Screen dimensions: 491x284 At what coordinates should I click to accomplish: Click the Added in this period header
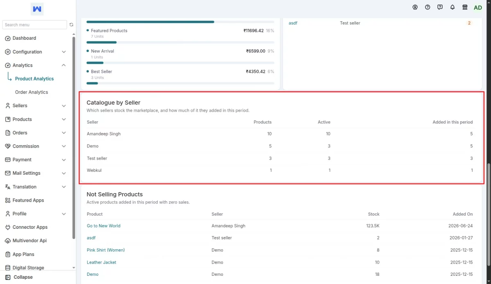pyautogui.click(x=453, y=122)
